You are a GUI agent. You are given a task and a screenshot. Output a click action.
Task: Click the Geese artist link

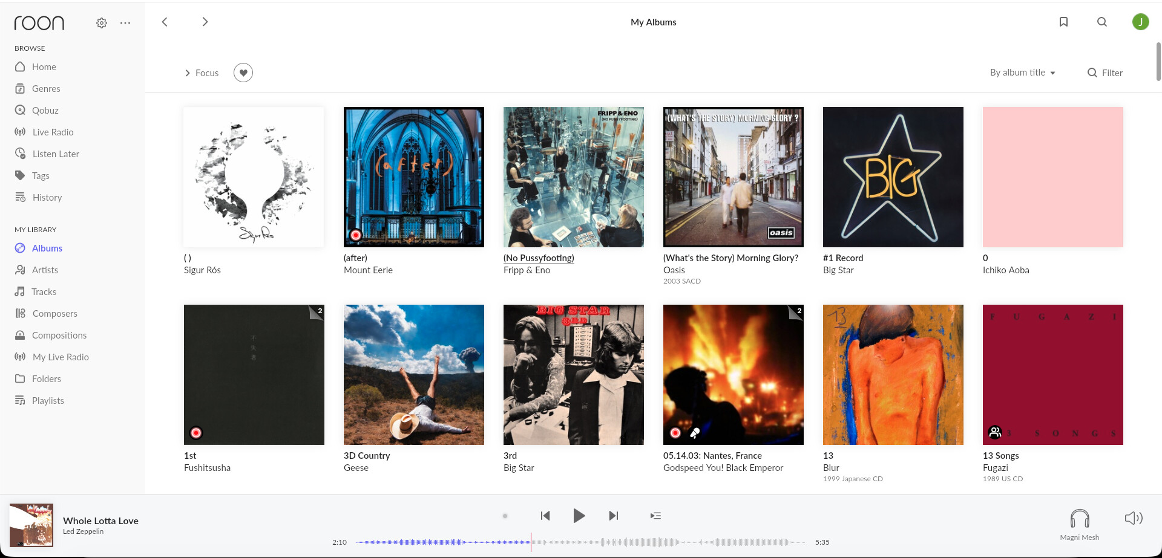356,468
